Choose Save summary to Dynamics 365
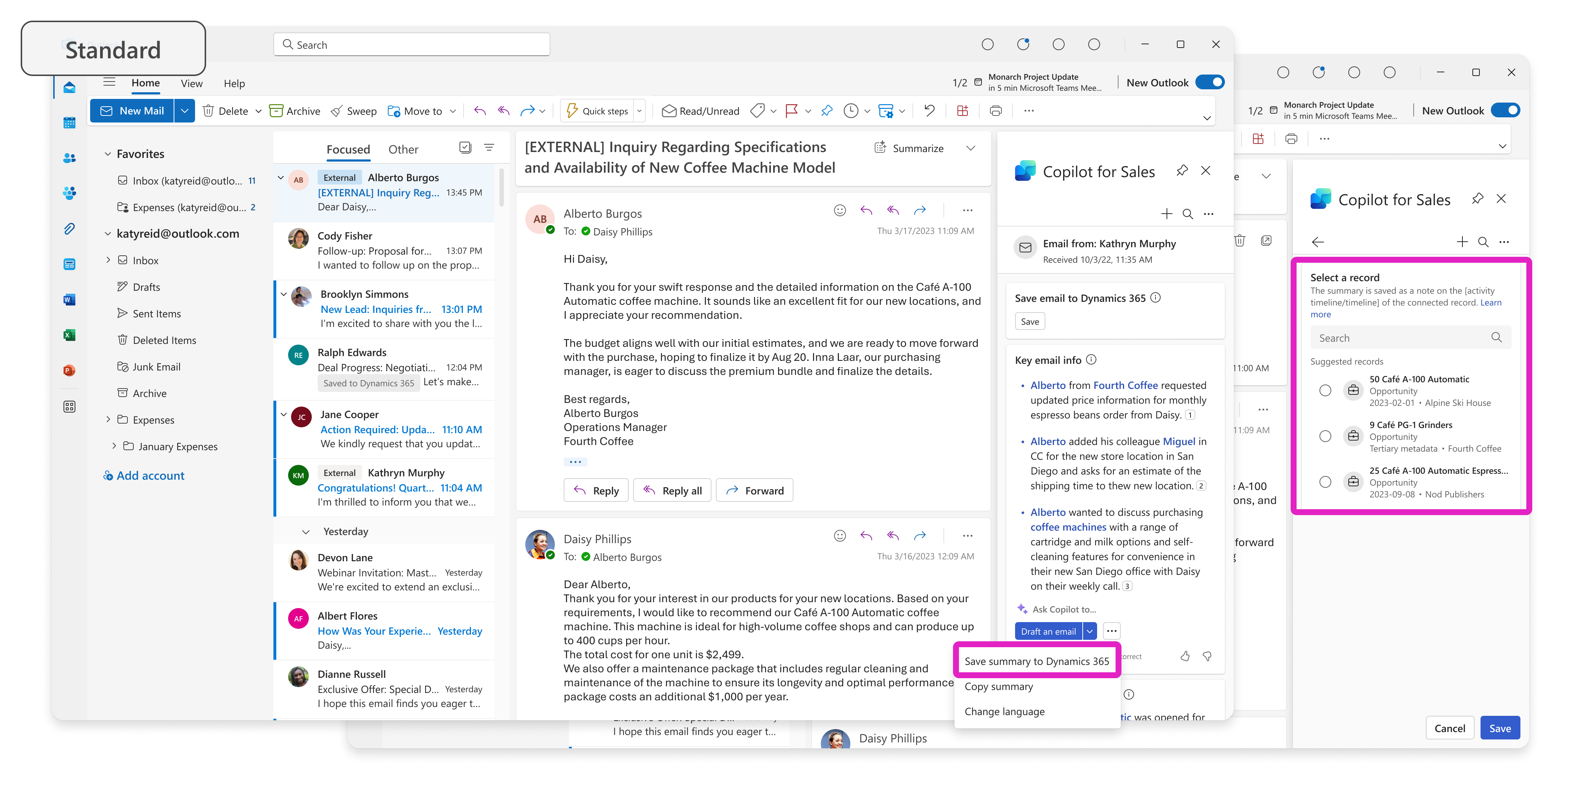Viewport: 1581px width, 797px height. click(1037, 661)
